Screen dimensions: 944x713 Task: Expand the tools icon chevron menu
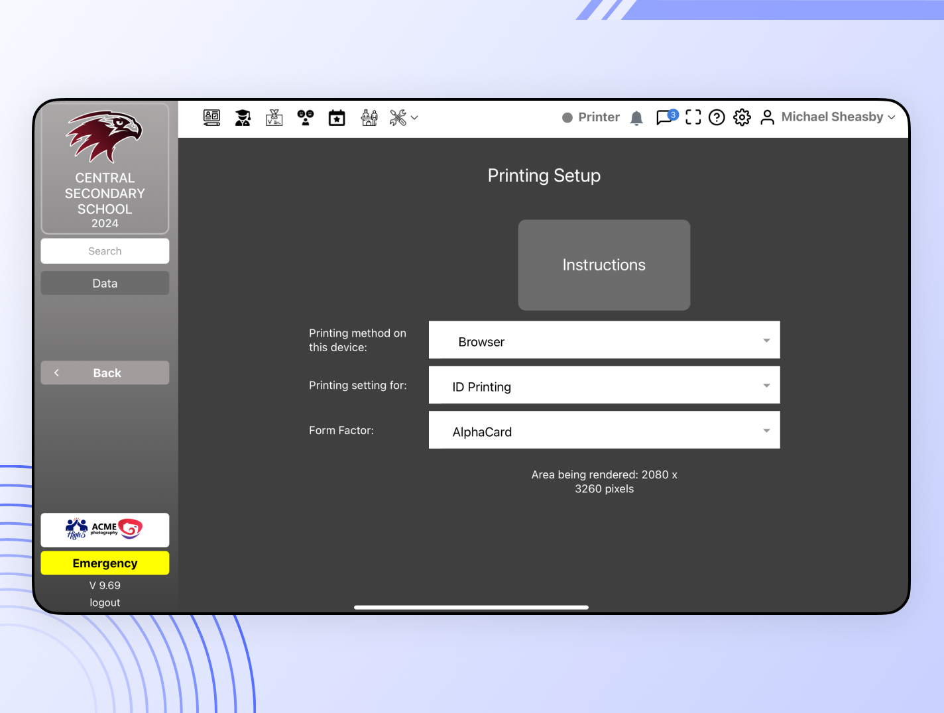point(415,118)
